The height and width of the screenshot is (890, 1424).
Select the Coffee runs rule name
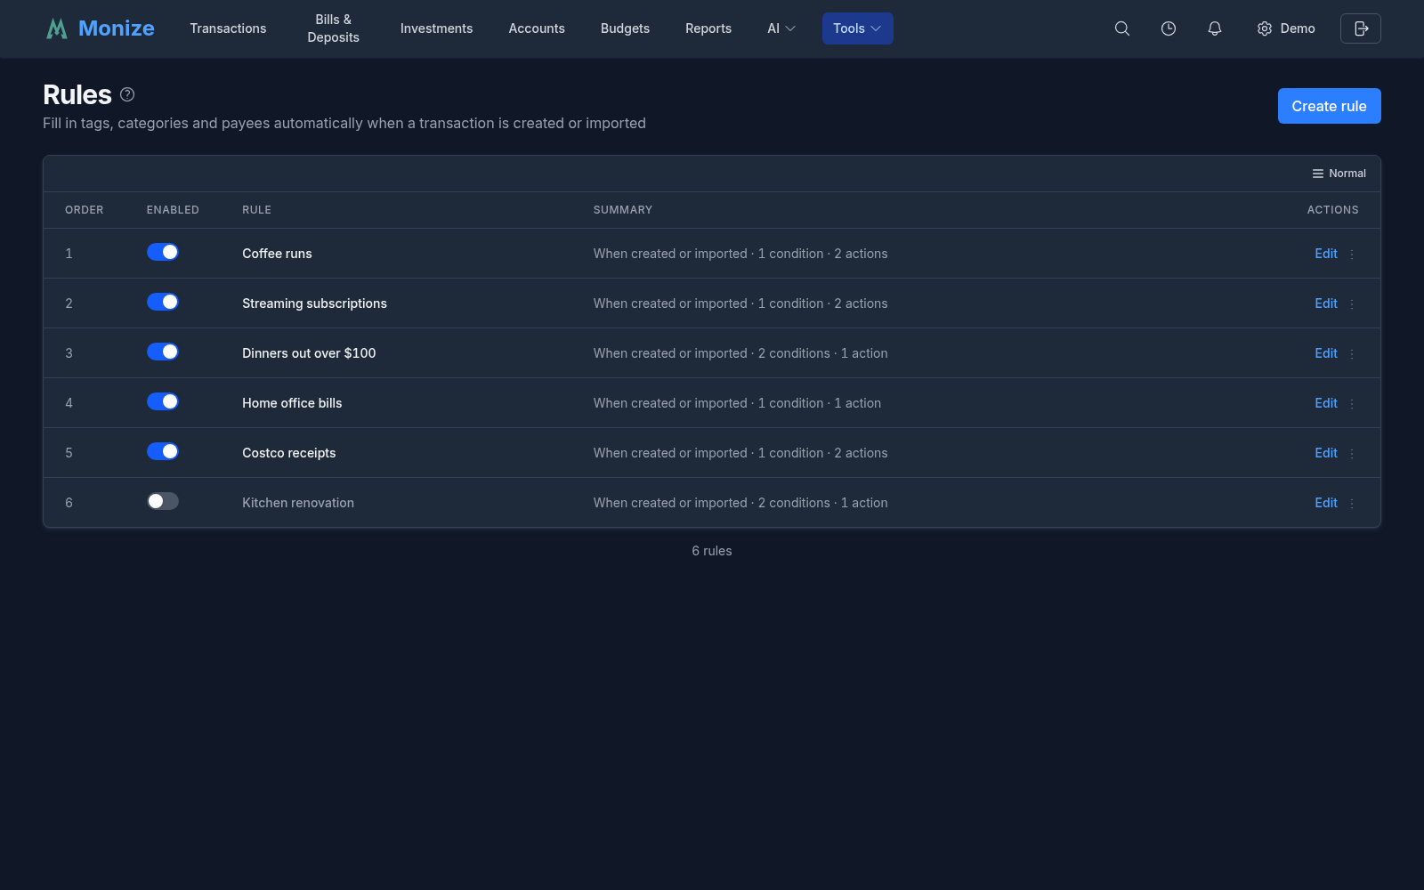(x=277, y=254)
